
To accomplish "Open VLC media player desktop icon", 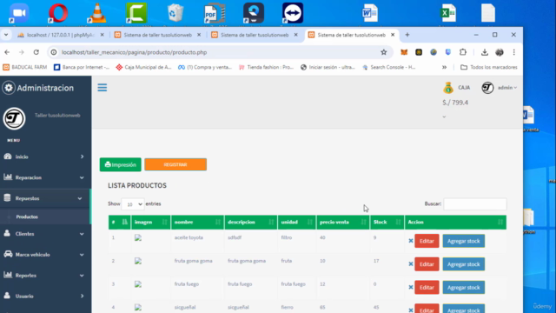I will tap(97, 13).
